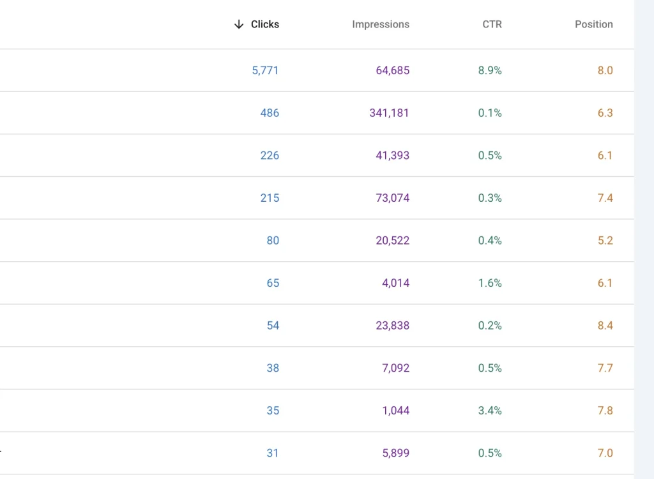This screenshot has width=654, height=479.
Task: Click the 0.3% CTR cell
Action: (x=490, y=198)
